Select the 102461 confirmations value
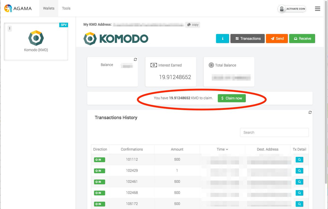 tap(132, 182)
